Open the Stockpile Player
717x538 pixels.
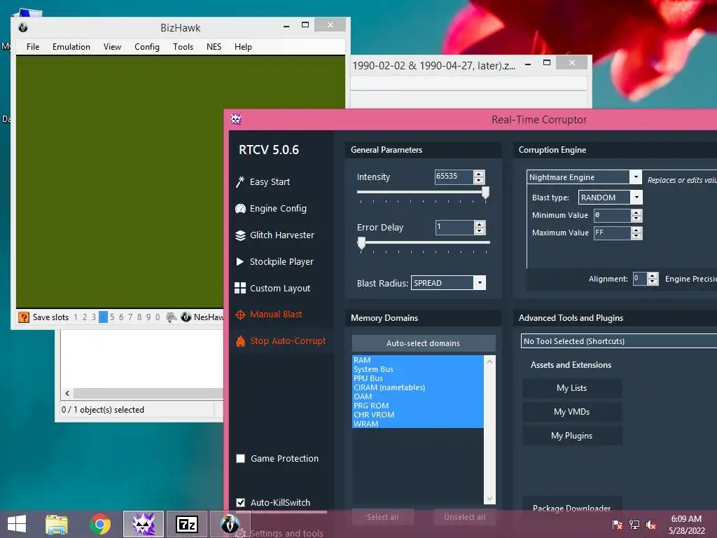tap(274, 262)
